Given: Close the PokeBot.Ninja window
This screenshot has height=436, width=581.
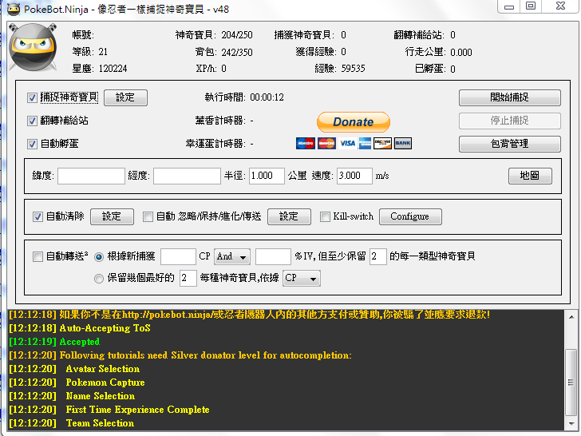Looking at the screenshot, I should 560,6.
